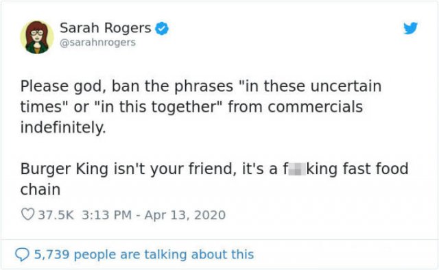The image size is (439, 270).
Task: Click the word "indefinitely." in the tweet
Action: point(63,127)
